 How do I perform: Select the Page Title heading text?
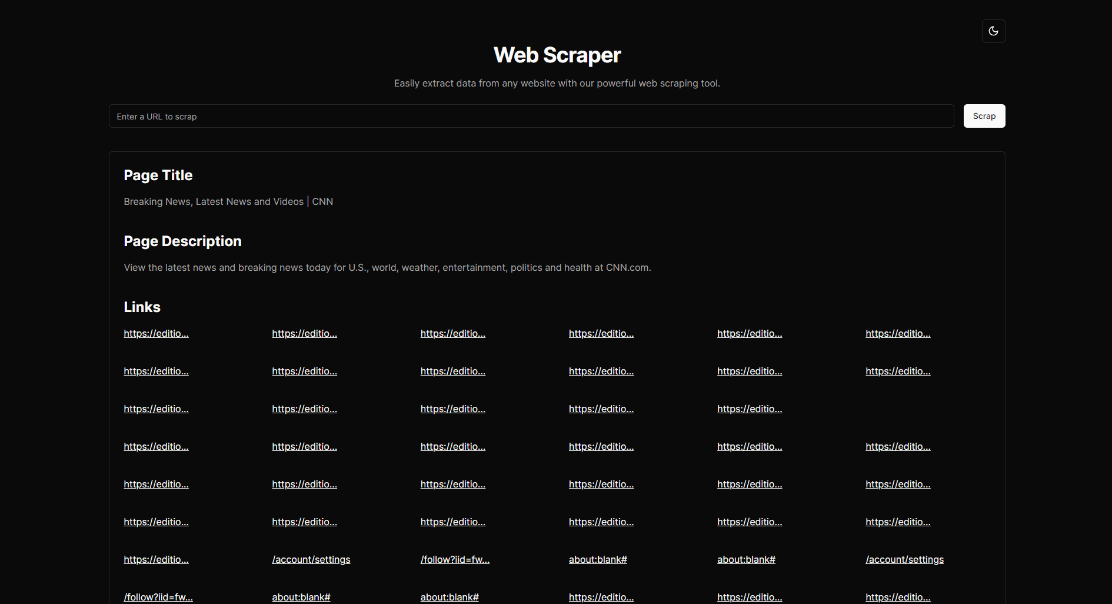coord(158,175)
